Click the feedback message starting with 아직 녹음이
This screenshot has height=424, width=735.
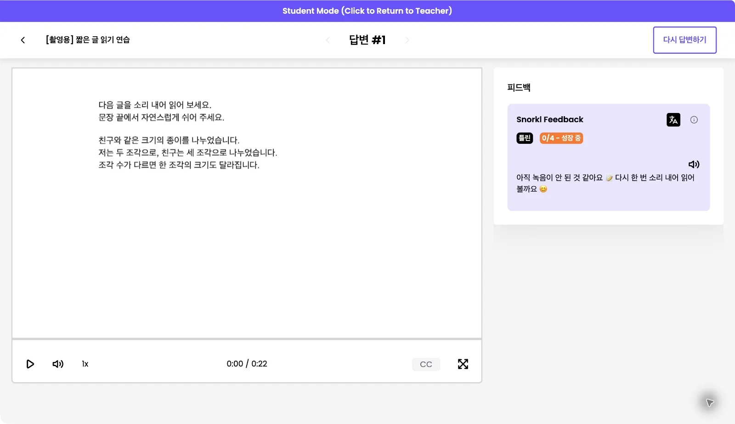pyautogui.click(x=605, y=183)
